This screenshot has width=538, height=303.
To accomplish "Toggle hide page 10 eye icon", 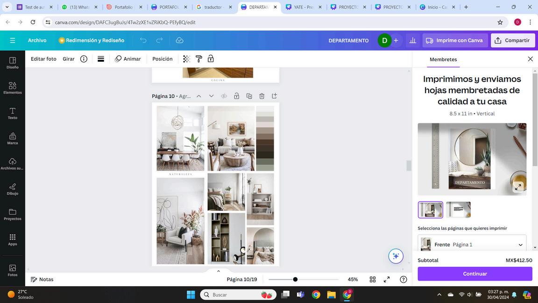I will 224,96.
